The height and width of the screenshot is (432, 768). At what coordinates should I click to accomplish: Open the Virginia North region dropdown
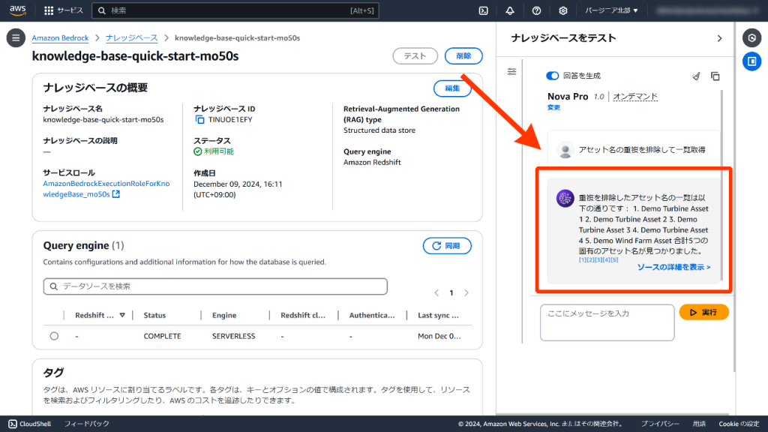611,10
